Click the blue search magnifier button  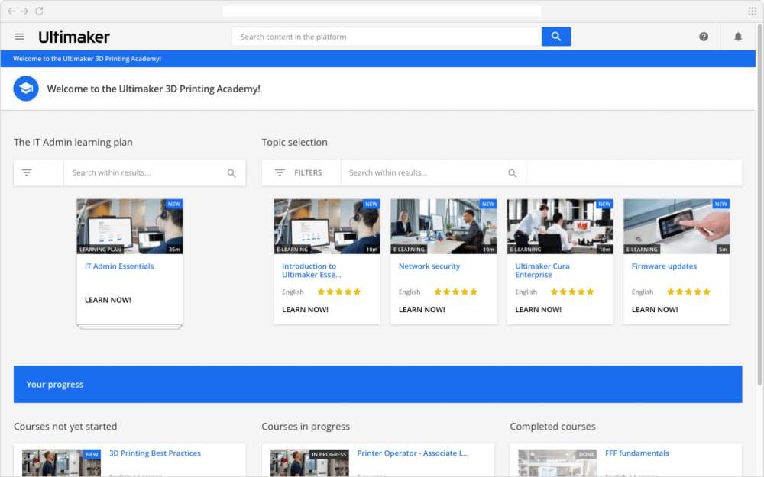coord(556,37)
